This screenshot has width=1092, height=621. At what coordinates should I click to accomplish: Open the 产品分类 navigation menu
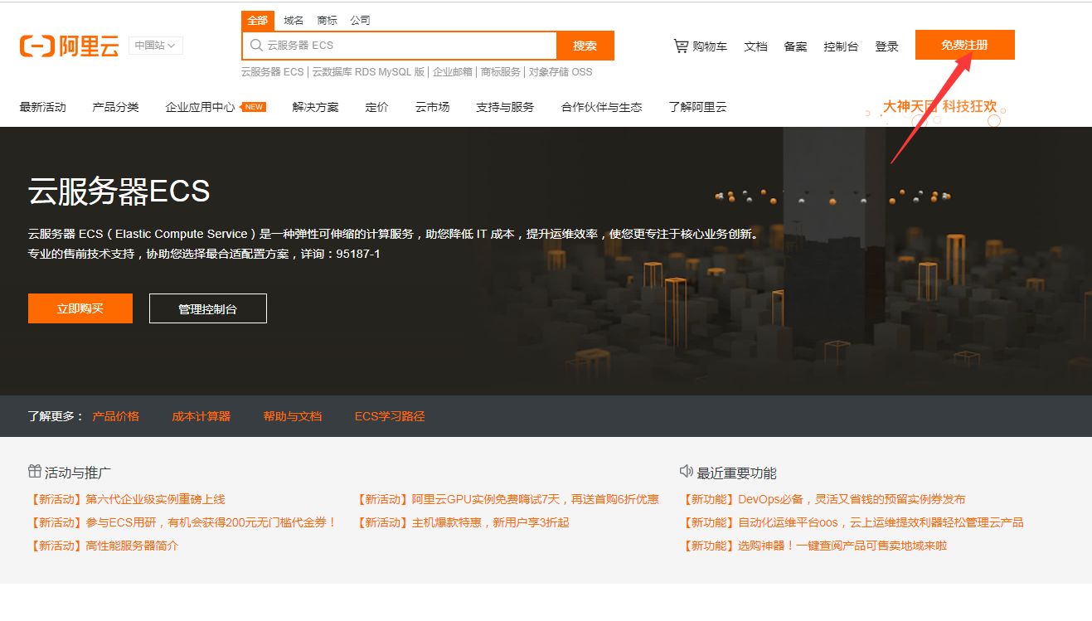[x=115, y=107]
